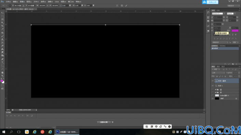Lock all on the selected layer
Screen dimensions: 241x135
(x=225, y=76)
